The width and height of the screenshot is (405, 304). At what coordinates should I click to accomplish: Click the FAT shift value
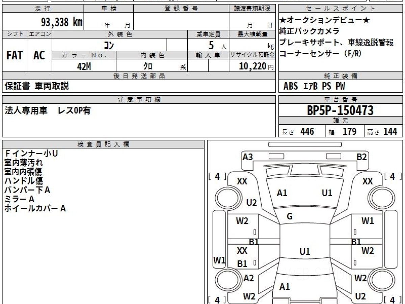[x=15, y=55]
